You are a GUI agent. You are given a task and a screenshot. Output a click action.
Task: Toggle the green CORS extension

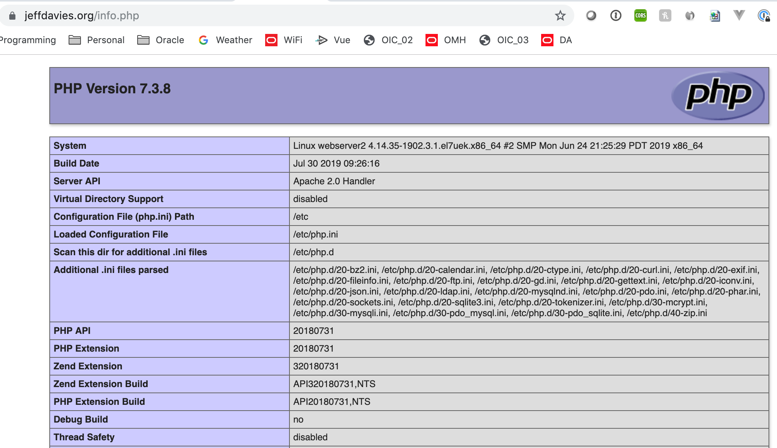(640, 16)
